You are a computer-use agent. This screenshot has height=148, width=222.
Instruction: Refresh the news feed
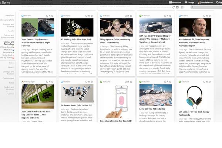tap(174, 7)
